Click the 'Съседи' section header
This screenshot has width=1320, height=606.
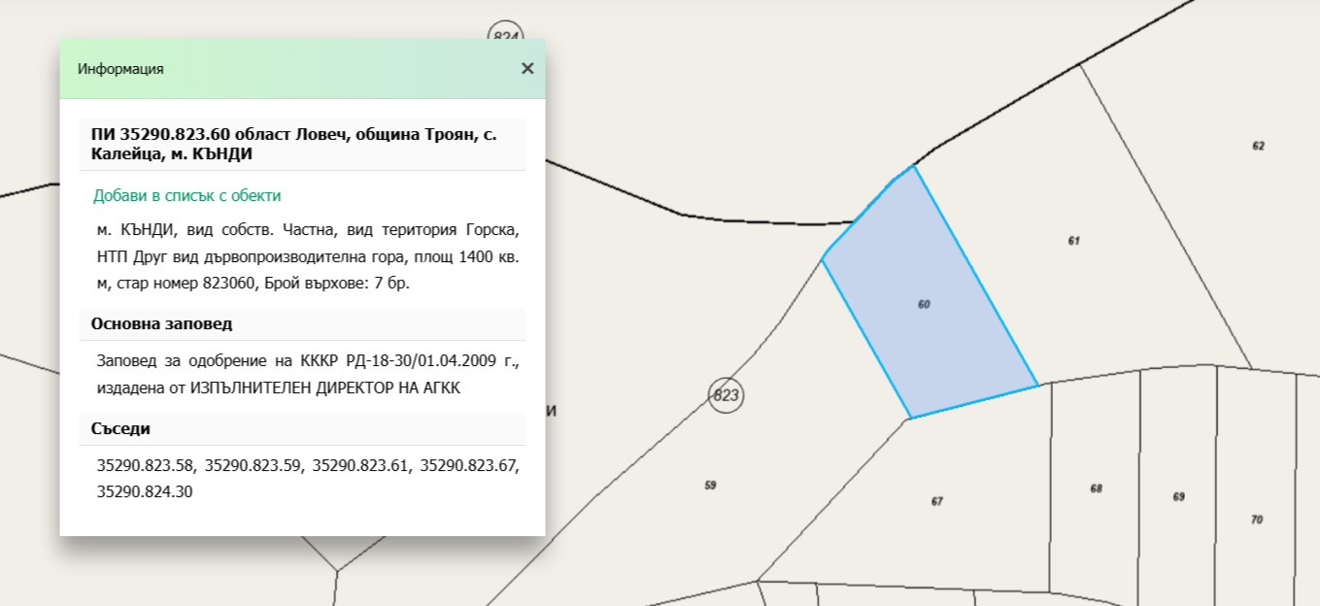click(121, 428)
